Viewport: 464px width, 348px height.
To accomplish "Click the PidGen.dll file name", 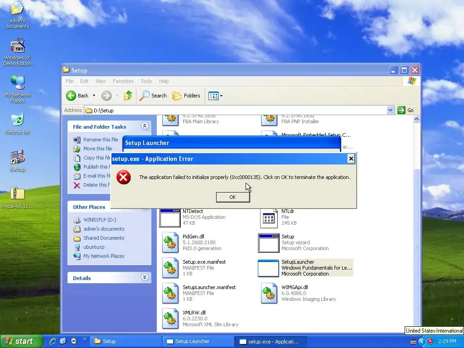I will coord(193,237).
